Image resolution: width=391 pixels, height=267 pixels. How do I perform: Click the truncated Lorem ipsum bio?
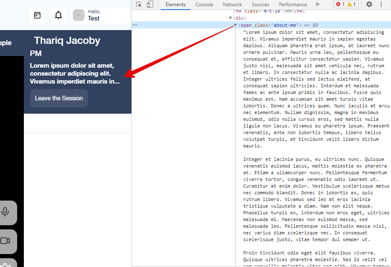click(75, 74)
